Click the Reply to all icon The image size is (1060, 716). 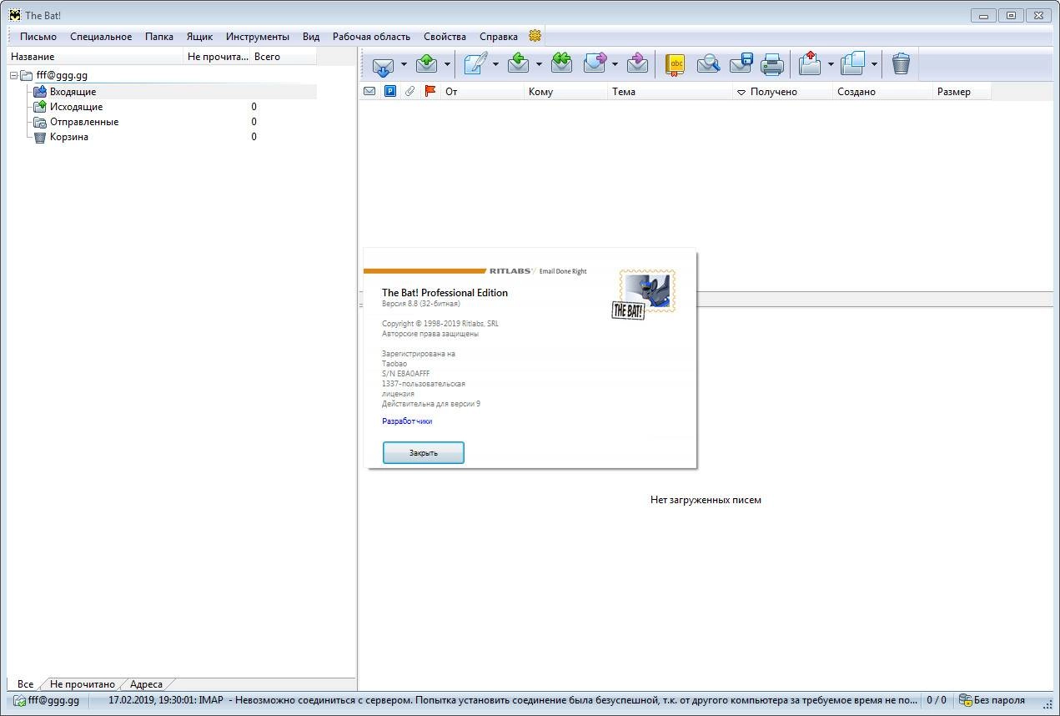pos(561,64)
